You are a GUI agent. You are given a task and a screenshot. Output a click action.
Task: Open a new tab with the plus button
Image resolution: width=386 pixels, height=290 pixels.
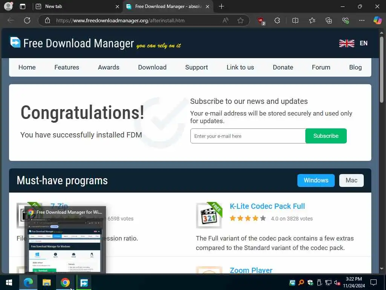point(221,6)
